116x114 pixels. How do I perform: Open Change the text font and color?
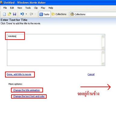29,96
